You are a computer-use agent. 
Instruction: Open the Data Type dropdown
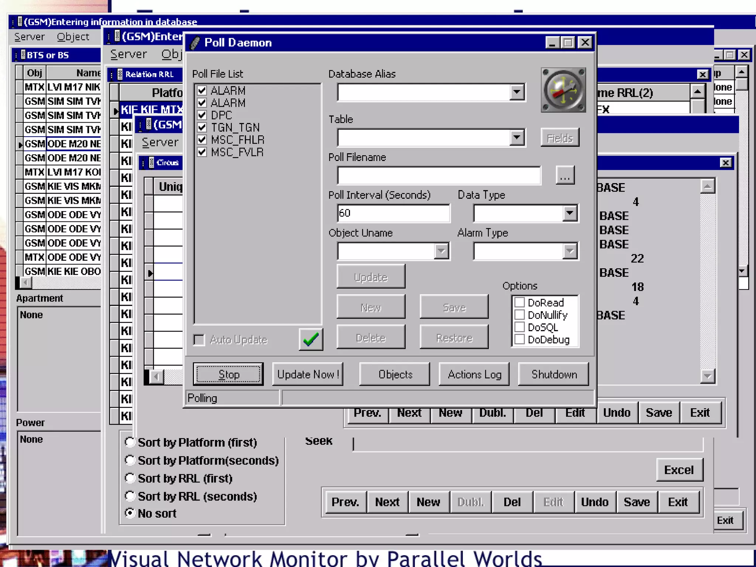[x=570, y=213]
